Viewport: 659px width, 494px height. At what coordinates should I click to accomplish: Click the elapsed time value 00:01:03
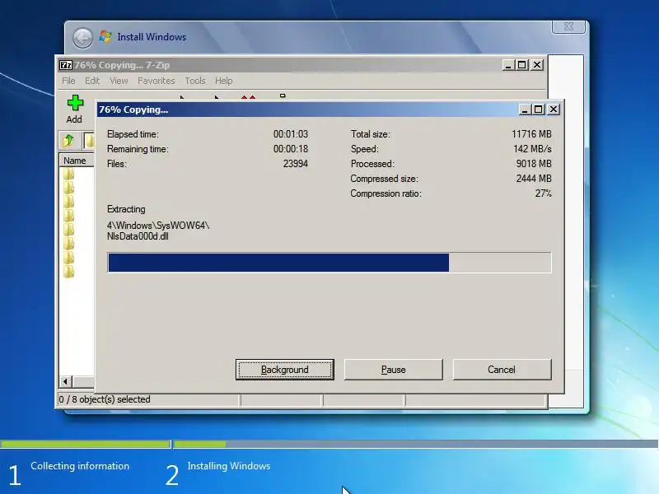291,134
